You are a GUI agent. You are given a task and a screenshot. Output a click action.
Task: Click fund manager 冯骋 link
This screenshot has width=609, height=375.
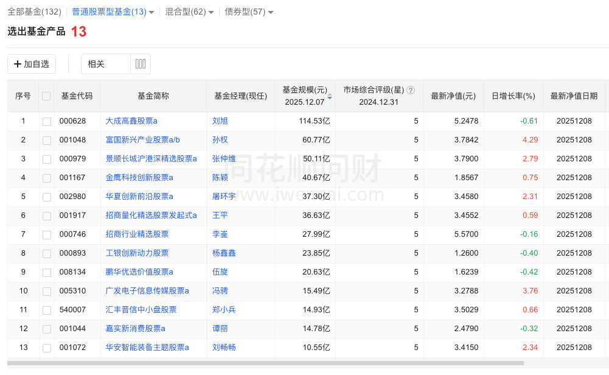[x=220, y=291]
